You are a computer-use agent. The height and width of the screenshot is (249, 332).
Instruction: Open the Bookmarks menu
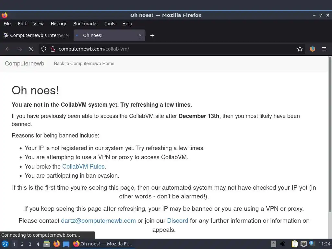point(85,24)
